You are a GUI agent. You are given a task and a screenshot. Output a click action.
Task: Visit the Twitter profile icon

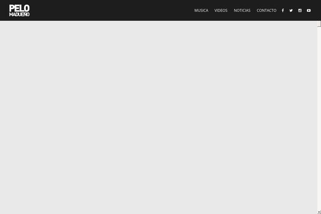tap(291, 11)
